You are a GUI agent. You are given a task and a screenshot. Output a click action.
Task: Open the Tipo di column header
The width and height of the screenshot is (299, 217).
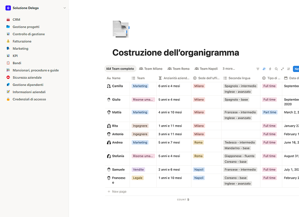[271, 78]
